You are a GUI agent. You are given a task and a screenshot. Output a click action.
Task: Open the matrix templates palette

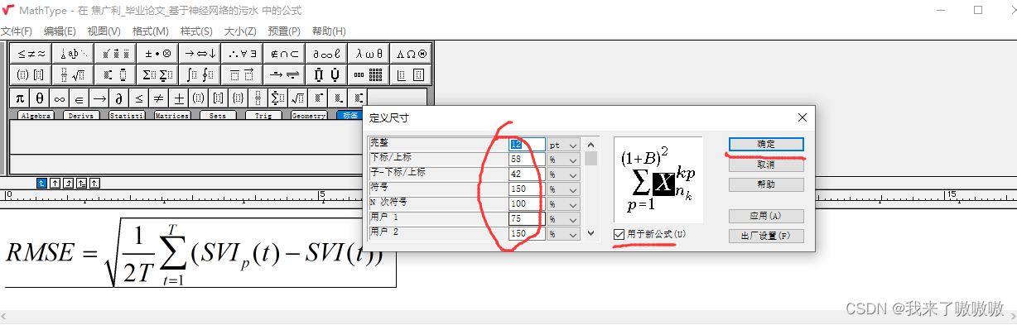[369, 74]
